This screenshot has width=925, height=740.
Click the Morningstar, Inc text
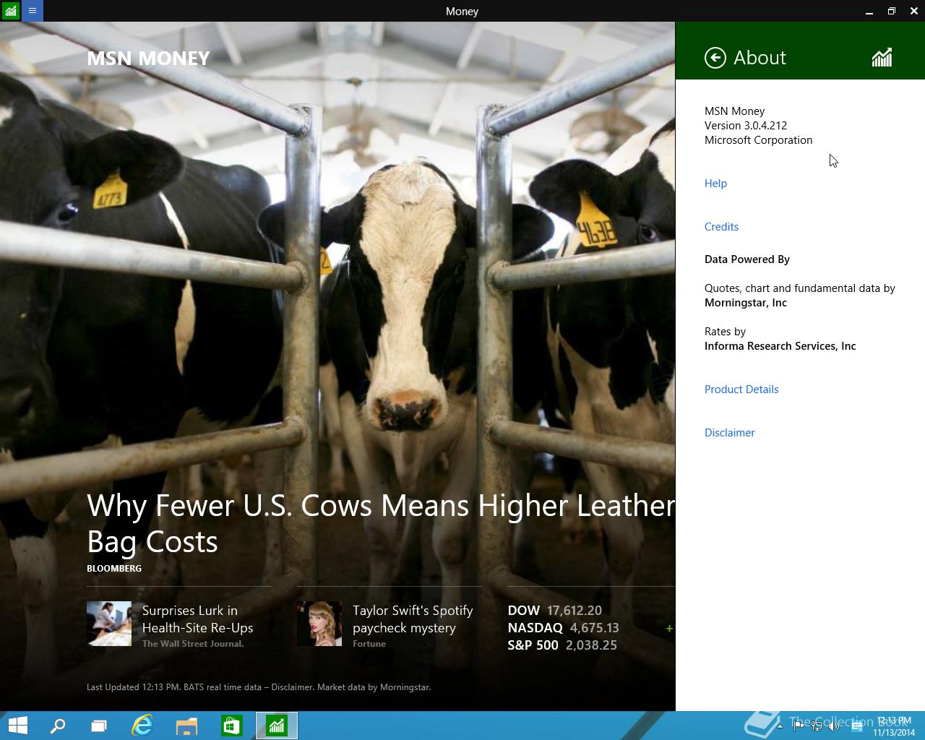coord(746,303)
